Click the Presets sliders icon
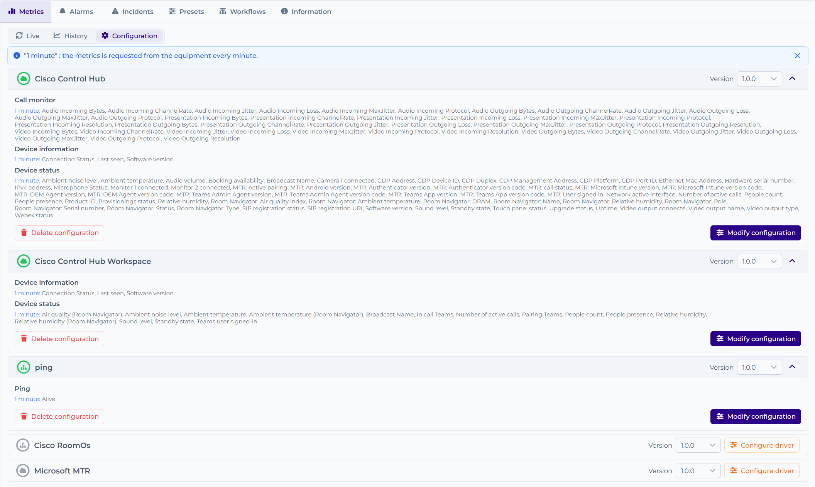 [172, 11]
